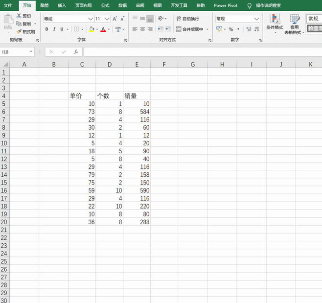Click the accounting number format icon
The height and width of the screenshot is (303, 322).
[x=219, y=29]
